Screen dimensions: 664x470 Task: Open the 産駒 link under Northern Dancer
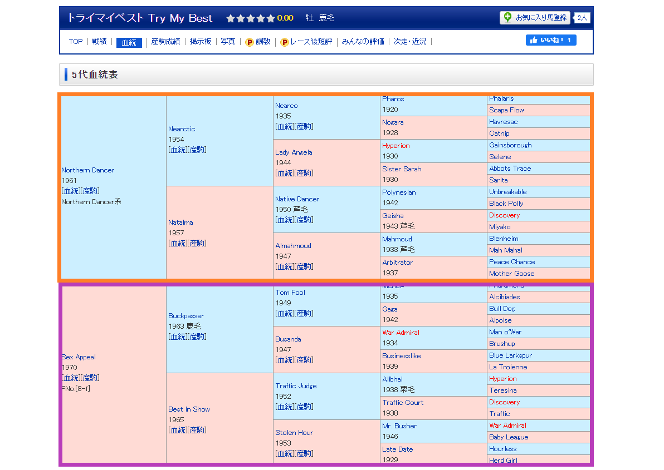coord(90,191)
